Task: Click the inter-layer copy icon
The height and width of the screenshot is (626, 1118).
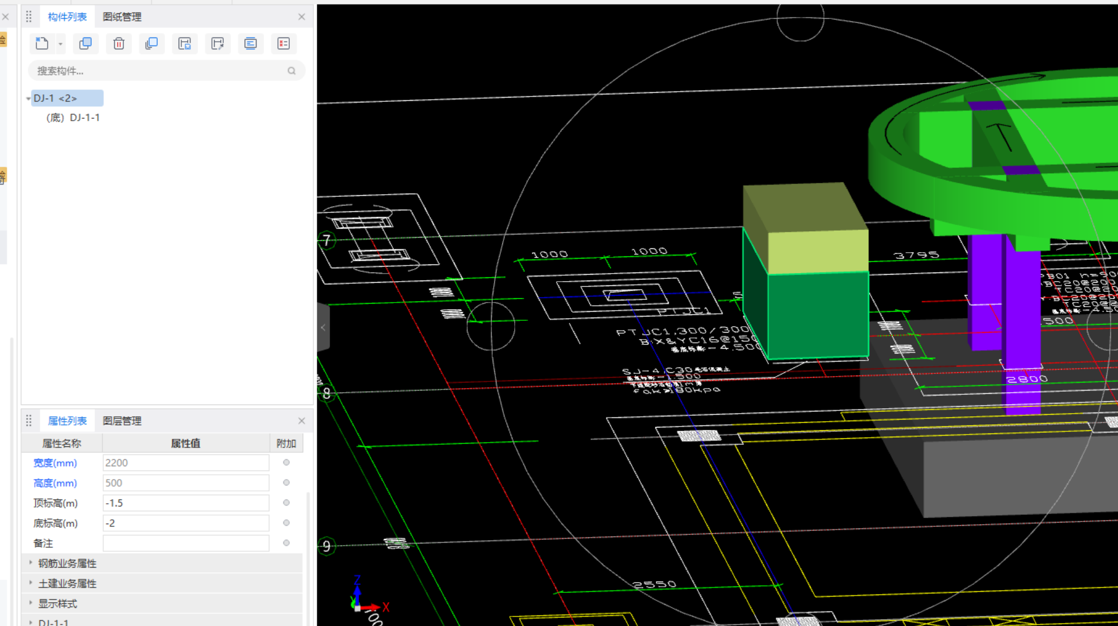Action: [x=151, y=43]
